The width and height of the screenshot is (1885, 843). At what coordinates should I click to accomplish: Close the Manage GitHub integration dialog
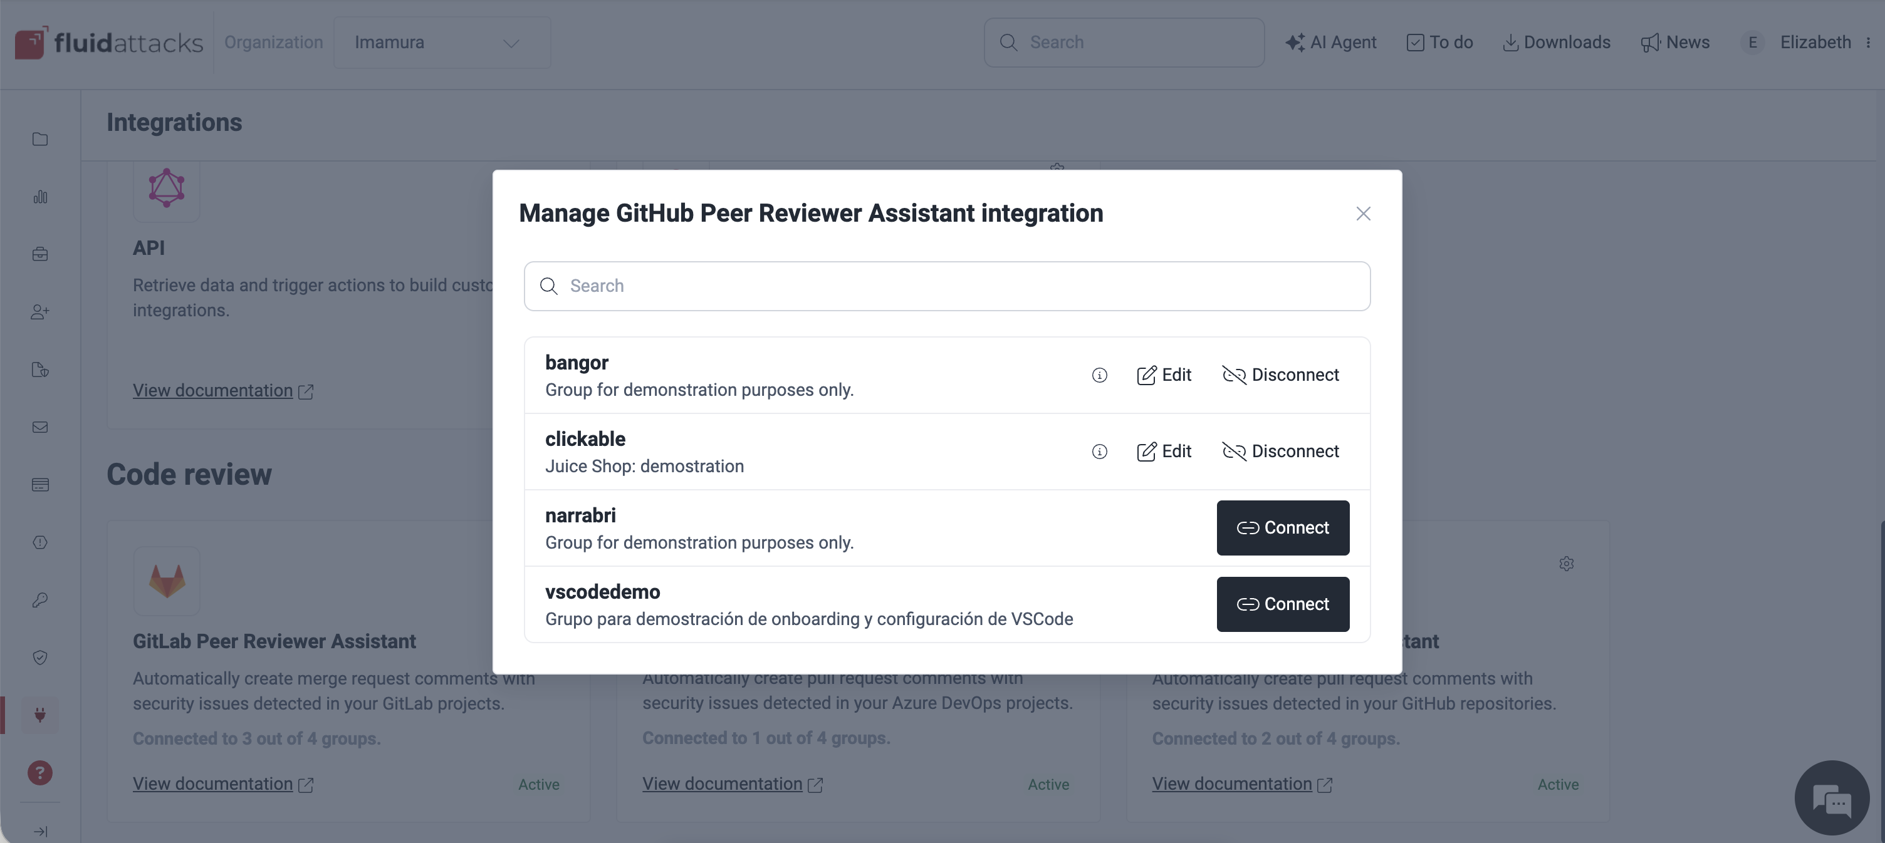pos(1362,214)
